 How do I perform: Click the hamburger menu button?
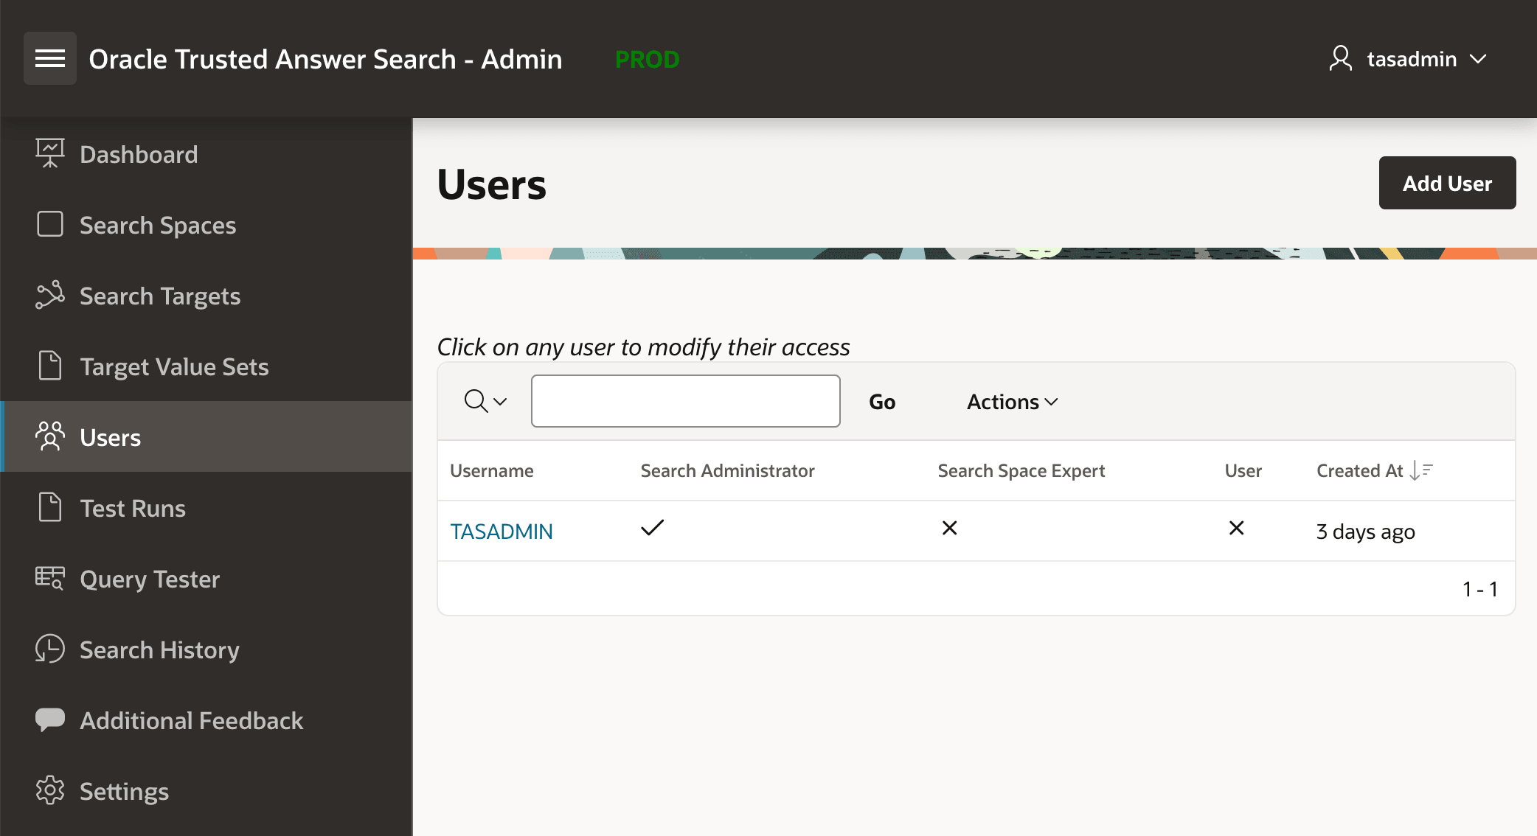[x=50, y=58]
